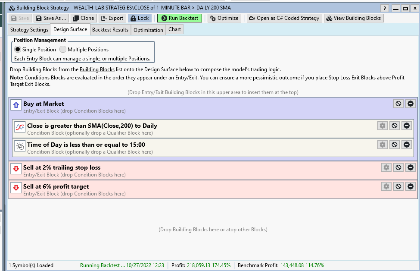
Task: Click the Buy at Market up-arrow icon
Action: coord(16,104)
